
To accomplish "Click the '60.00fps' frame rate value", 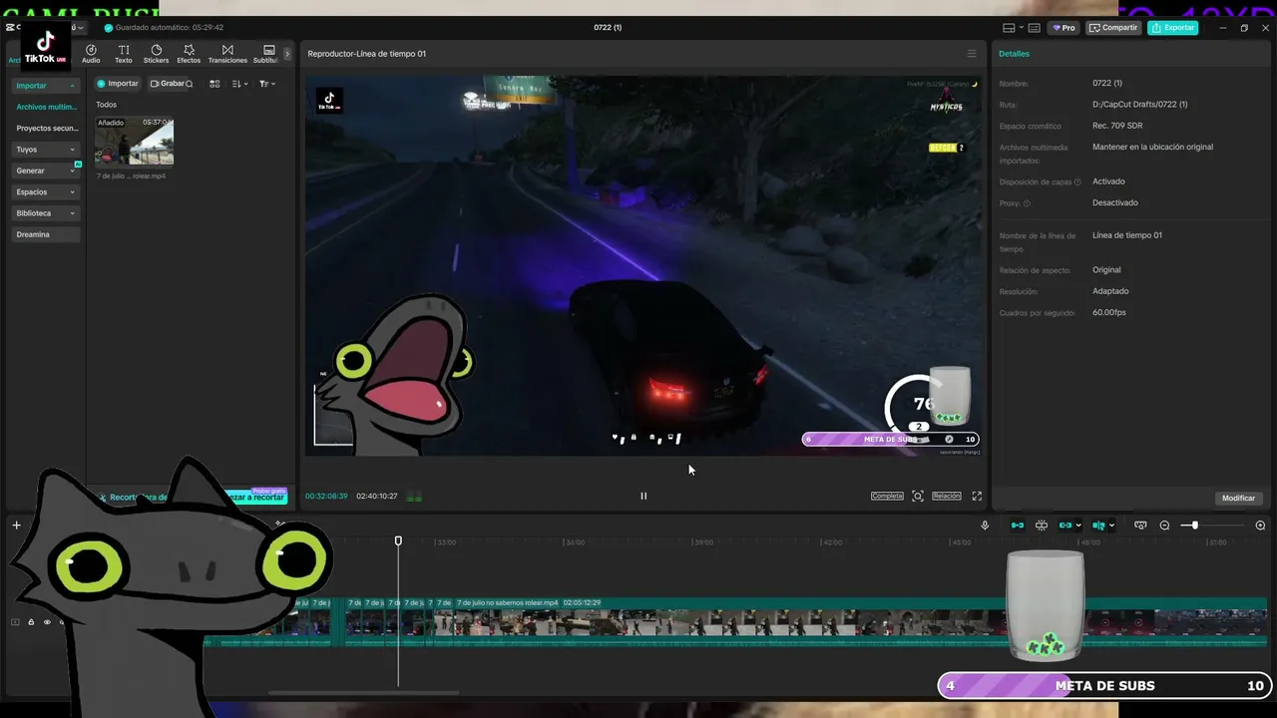I will coord(1109,313).
